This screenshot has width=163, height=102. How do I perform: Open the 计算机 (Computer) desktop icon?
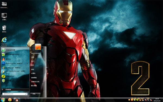click(4, 17)
